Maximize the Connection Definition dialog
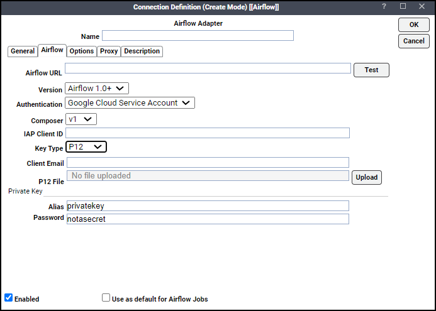Screen dimensions: 436x311 point(403,6)
